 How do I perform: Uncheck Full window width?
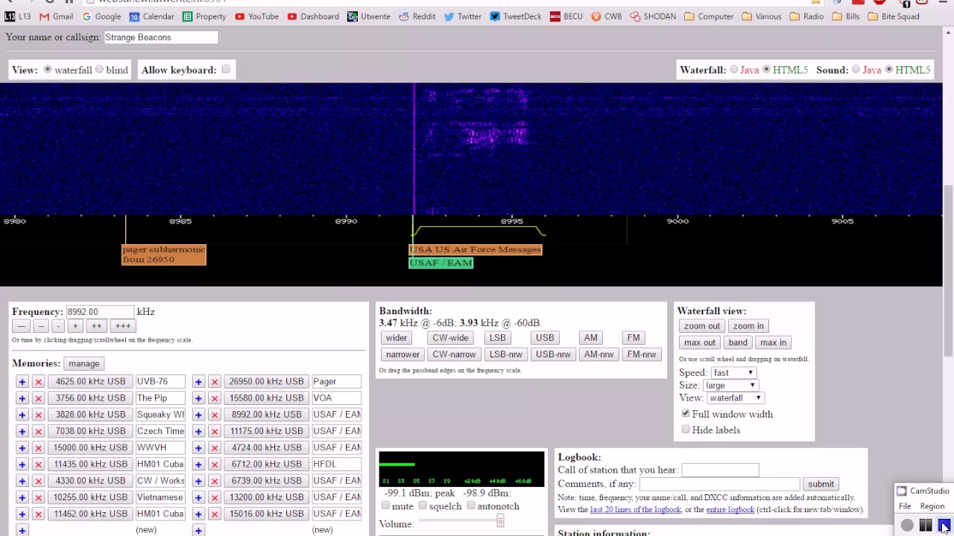pos(686,414)
